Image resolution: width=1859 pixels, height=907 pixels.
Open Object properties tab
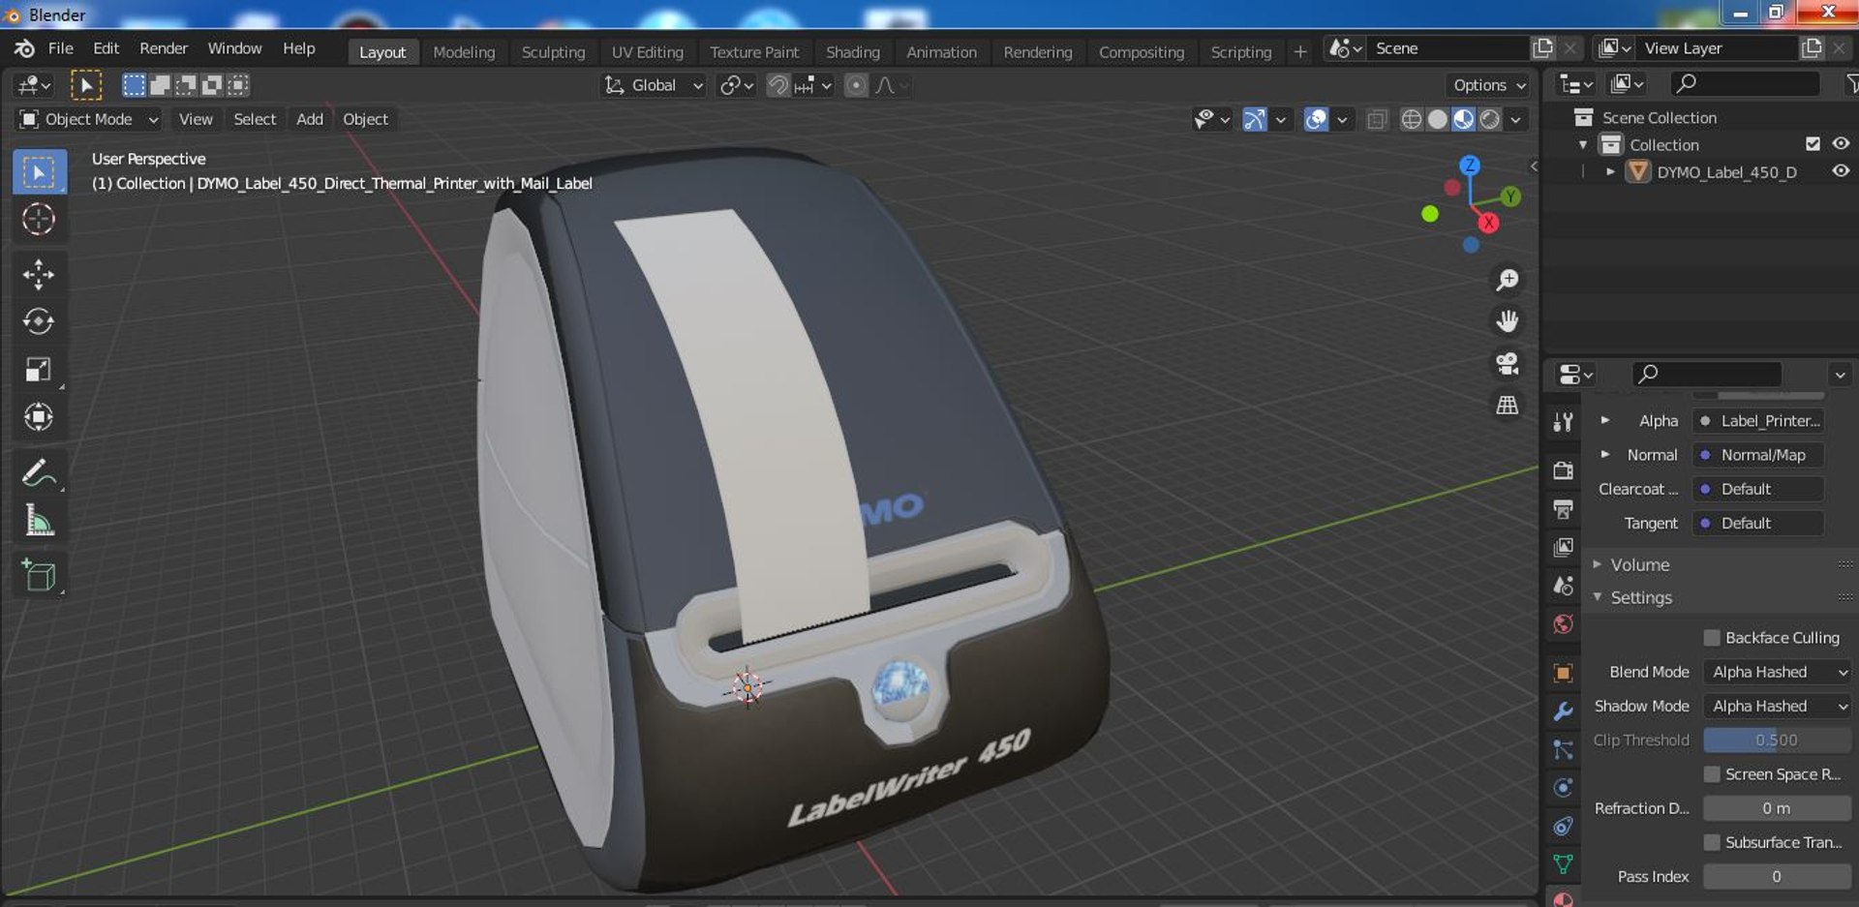tap(1563, 673)
